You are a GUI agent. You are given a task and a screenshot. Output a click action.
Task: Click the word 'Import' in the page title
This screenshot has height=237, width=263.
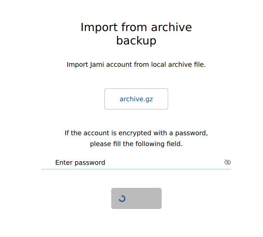[99, 27]
